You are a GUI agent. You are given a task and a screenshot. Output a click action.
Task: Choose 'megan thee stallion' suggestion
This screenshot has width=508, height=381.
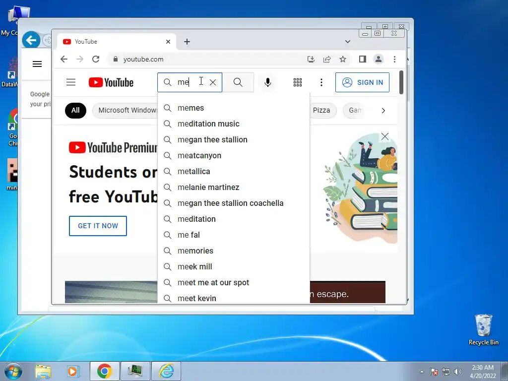234,139
